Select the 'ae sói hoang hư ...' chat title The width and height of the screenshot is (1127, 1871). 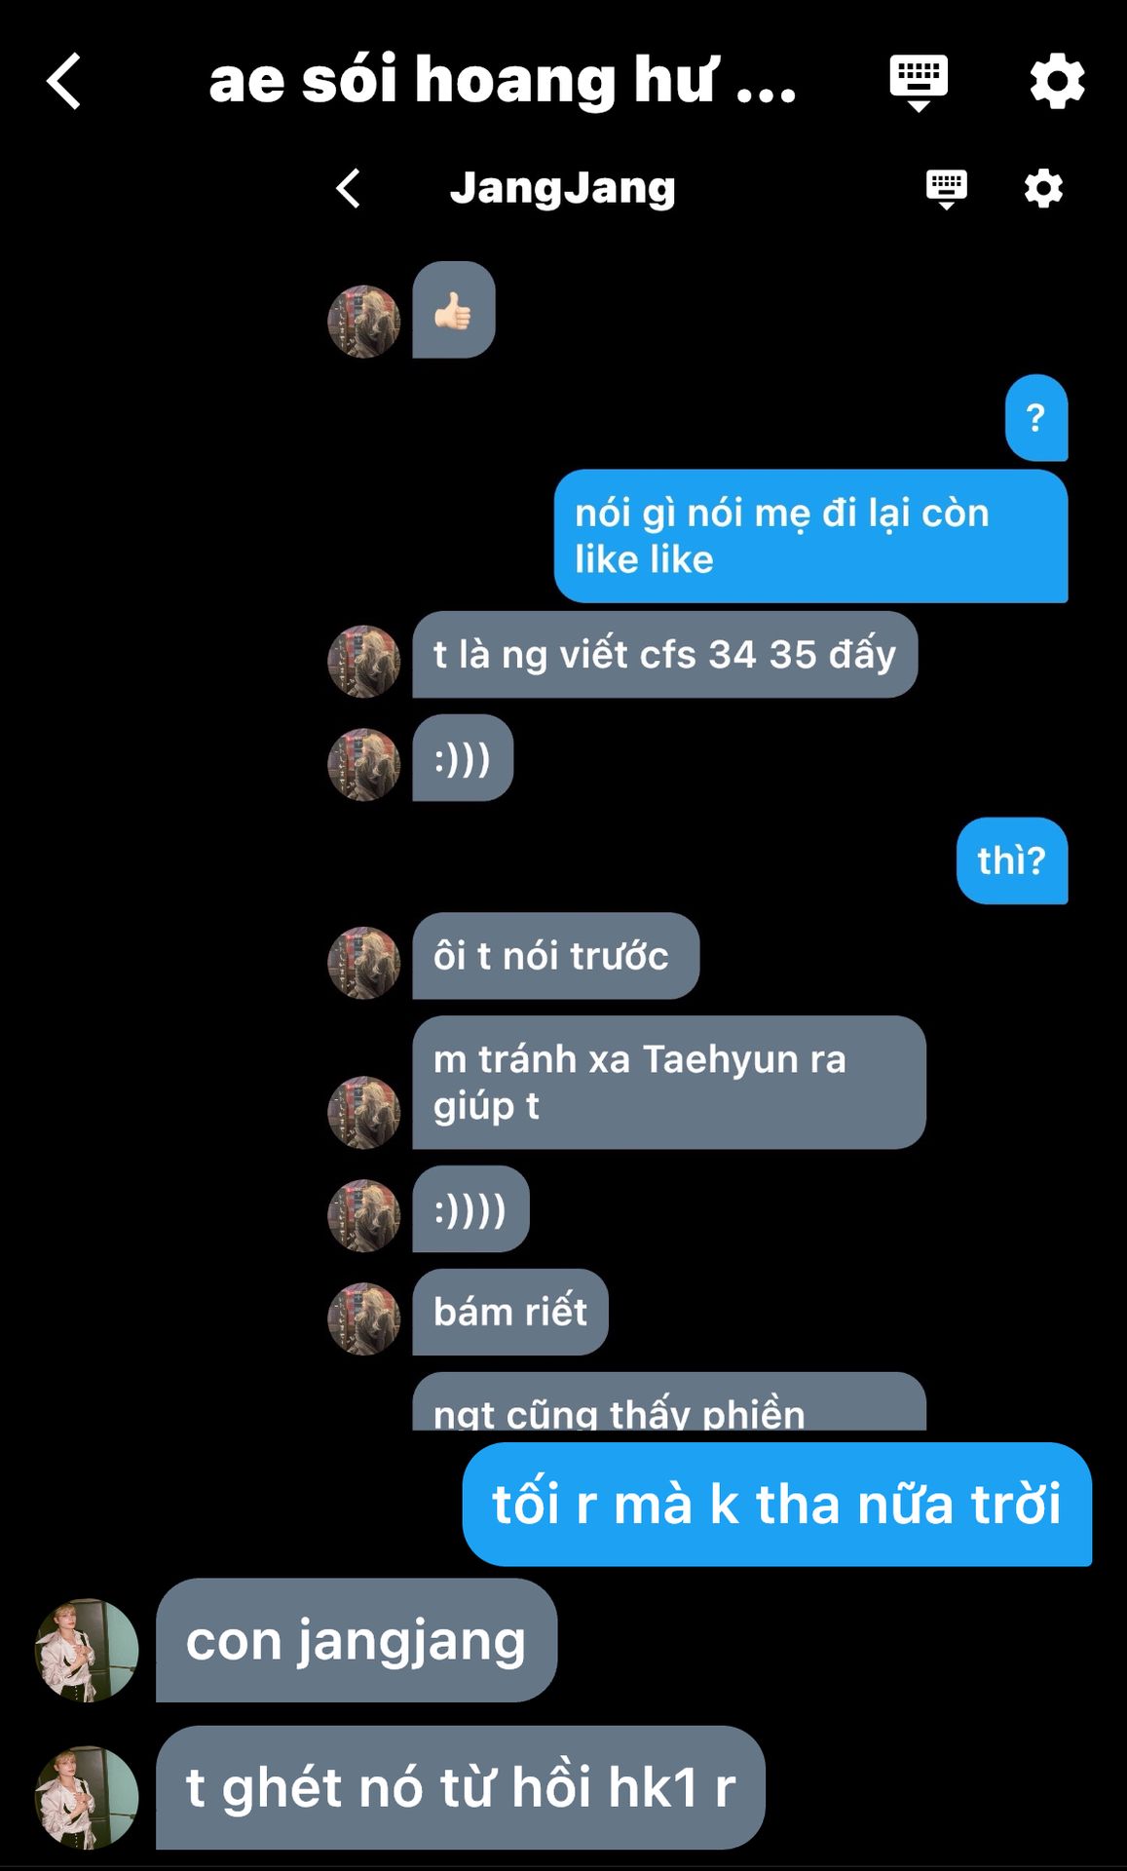click(x=503, y=80)
